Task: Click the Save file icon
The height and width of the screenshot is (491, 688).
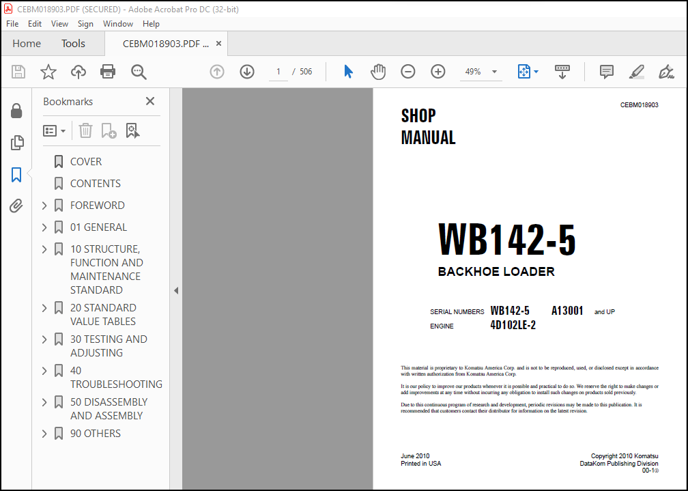Action: click(18, 72)
